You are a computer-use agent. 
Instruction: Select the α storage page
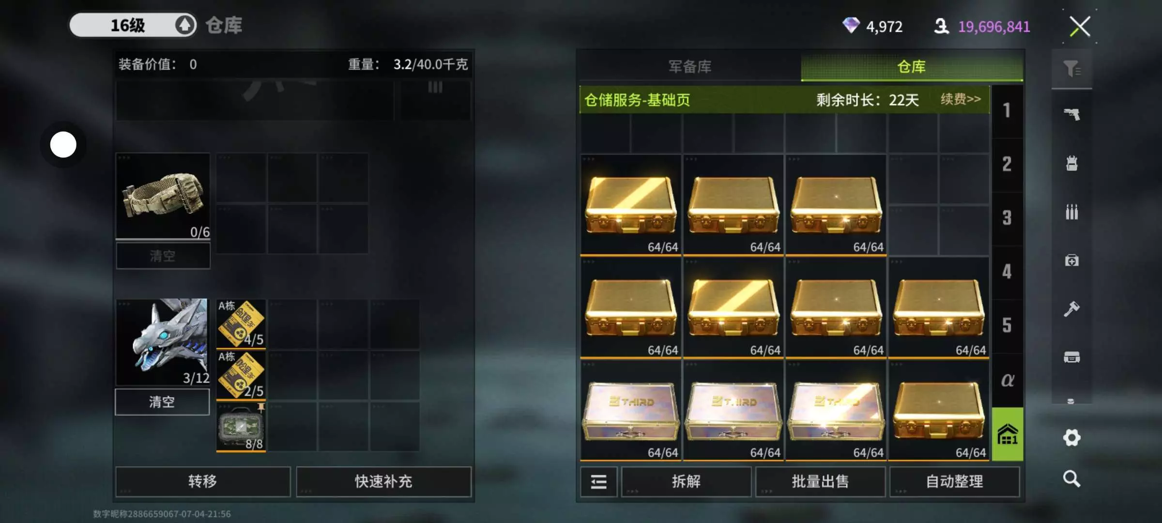[1007, 380]
